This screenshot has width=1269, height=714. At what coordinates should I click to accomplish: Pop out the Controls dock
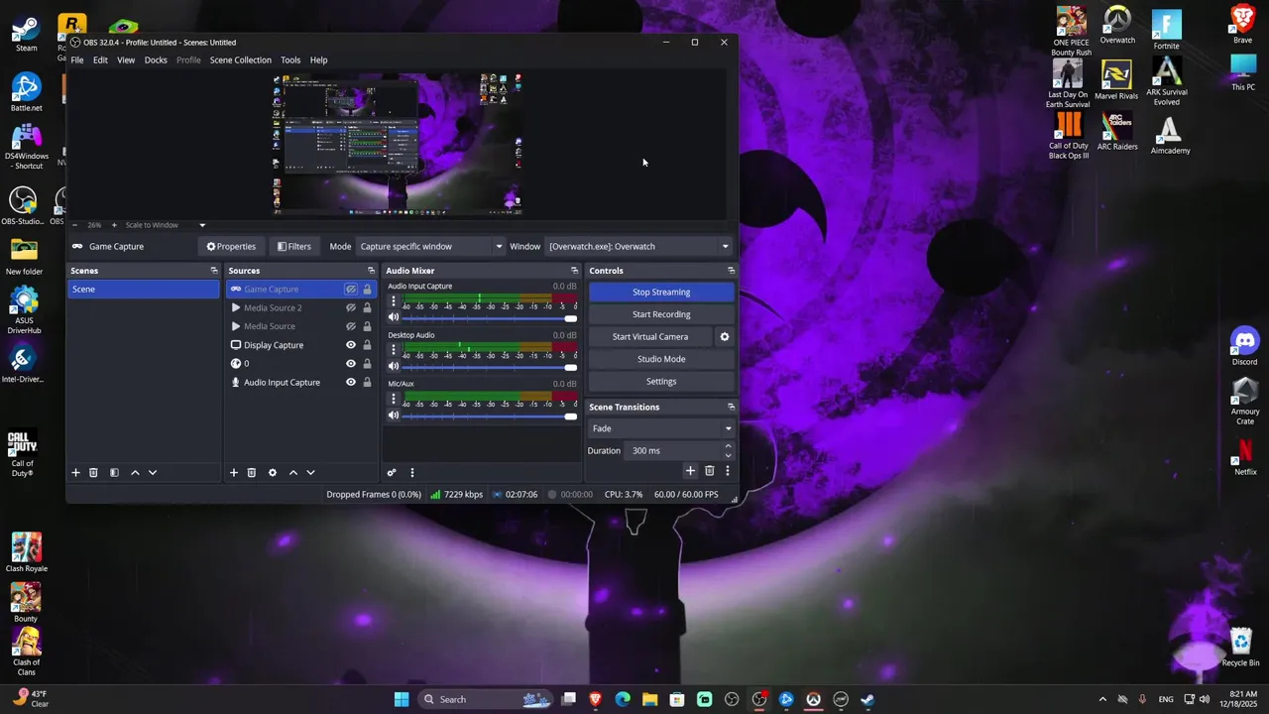732,271
